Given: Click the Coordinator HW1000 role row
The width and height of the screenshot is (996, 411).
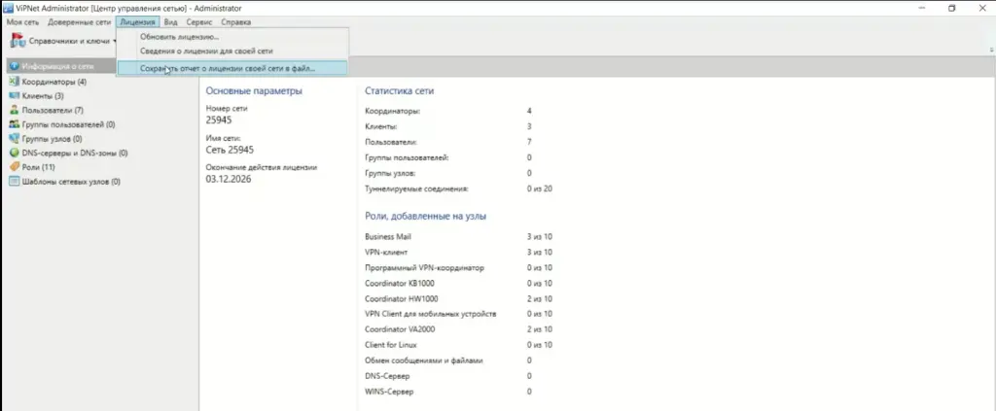Looking at the screenshot, I should click(459, 298).
